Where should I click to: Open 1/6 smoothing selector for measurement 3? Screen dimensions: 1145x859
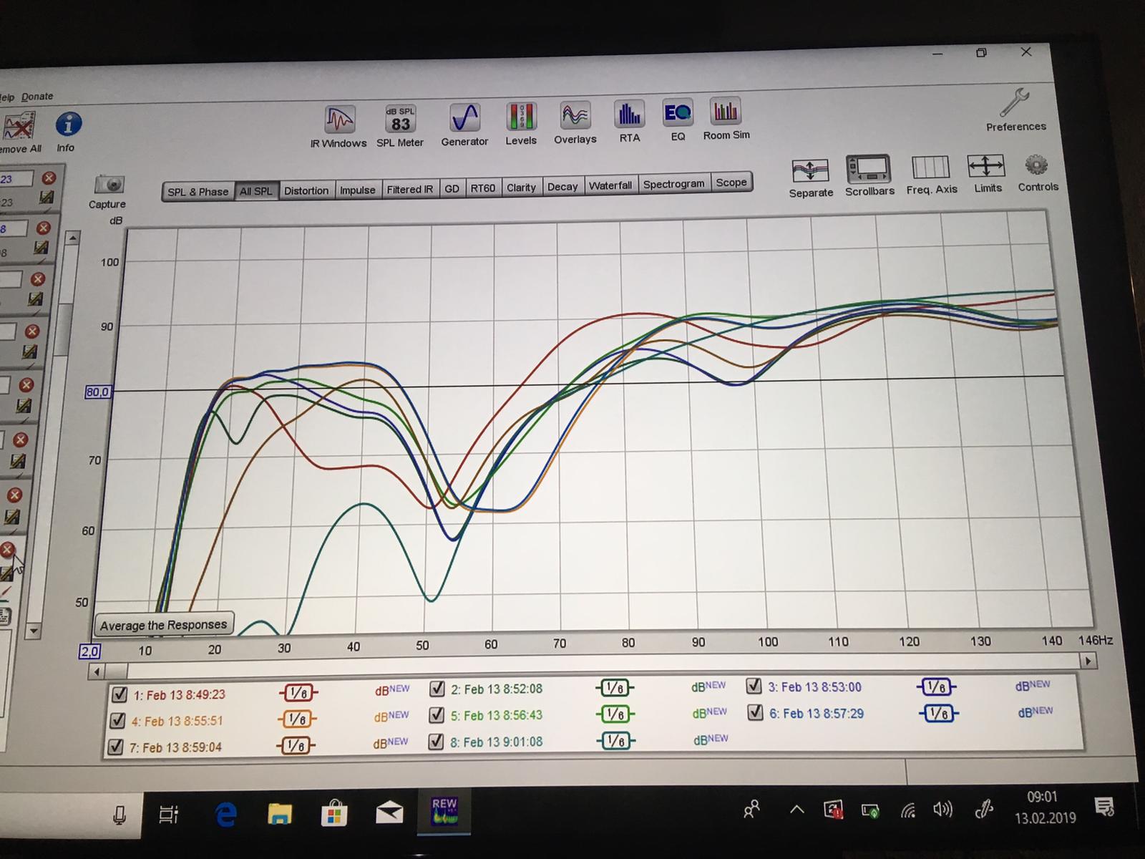point(936,686)
